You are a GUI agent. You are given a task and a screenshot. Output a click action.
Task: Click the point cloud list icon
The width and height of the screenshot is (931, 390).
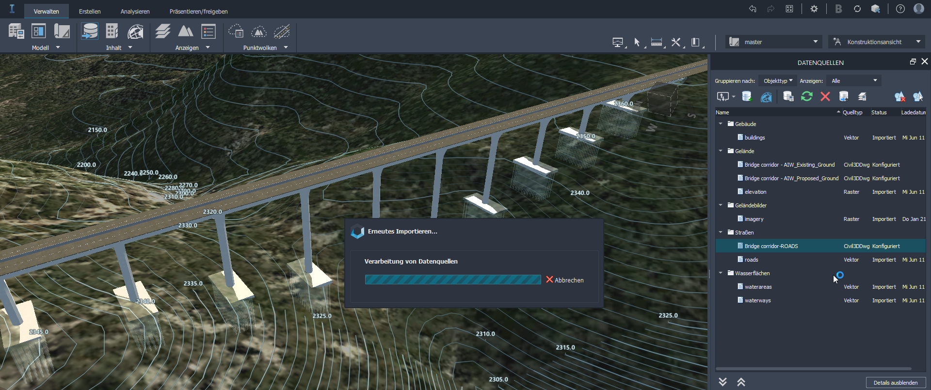(x=236, y=31)
